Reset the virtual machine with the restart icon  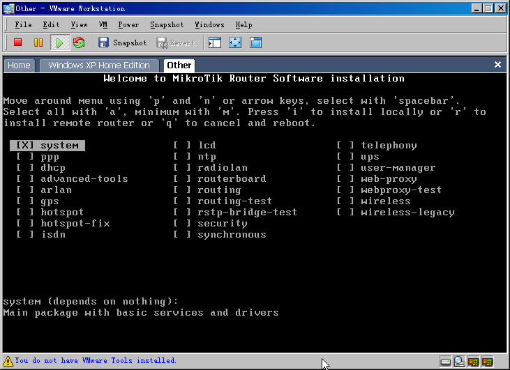coord(79,43)
